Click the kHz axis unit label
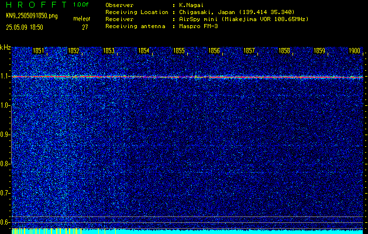The height and width of the screenshot is (234, 368). [5, 47]
